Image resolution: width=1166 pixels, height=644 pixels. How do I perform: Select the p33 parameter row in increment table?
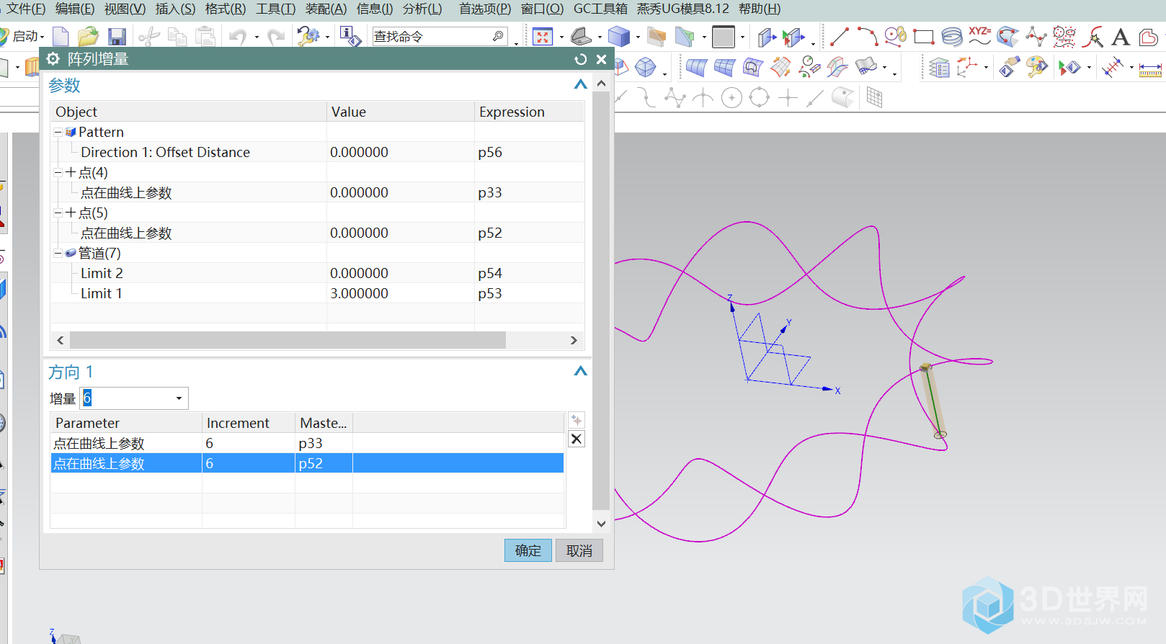point(307,443)
